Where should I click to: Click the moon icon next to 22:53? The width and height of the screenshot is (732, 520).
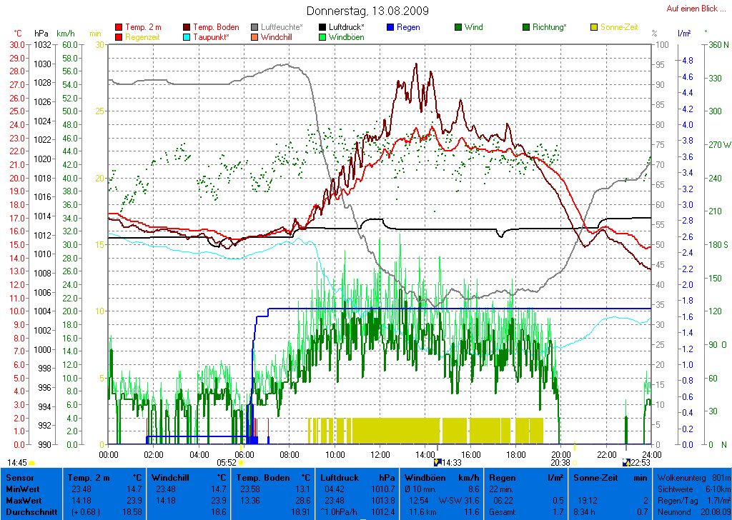[x=627, y=463]
